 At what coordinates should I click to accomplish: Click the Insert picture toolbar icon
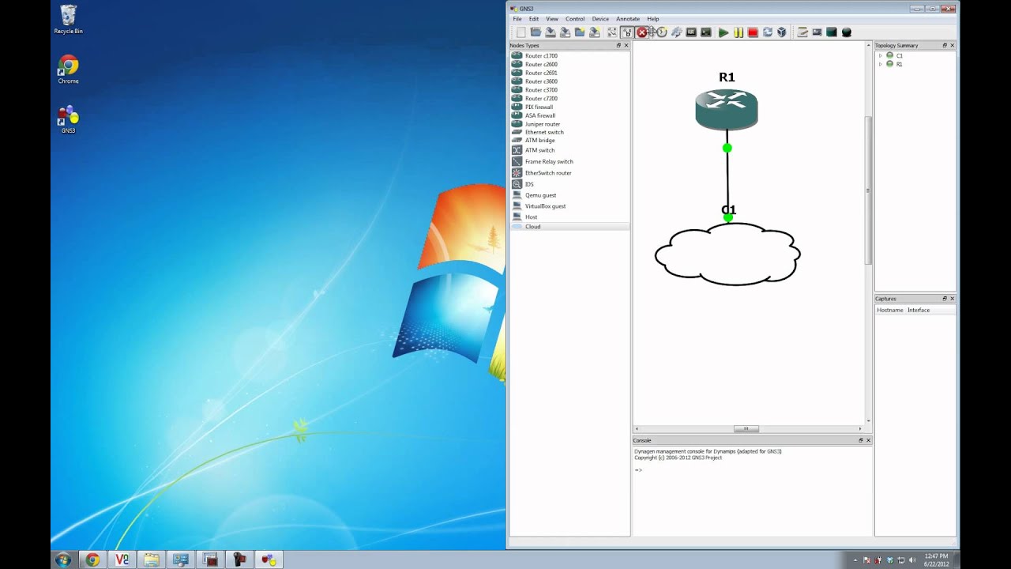(817, 32)
